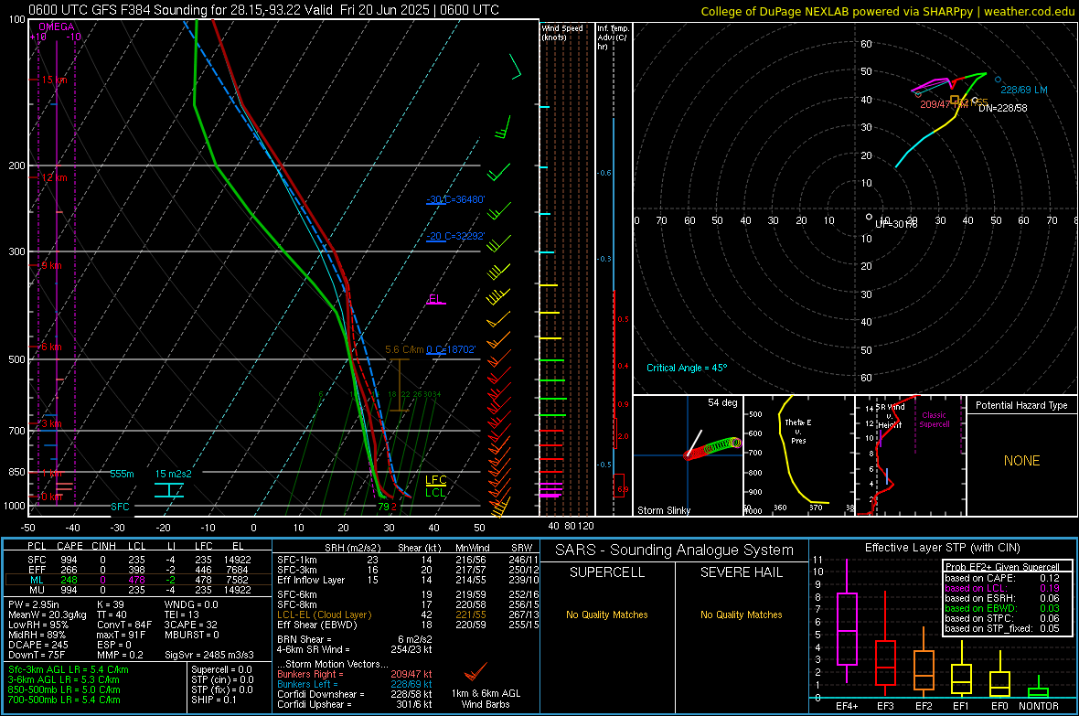Click the sounding title with 28.15,-93.22 coordinates
The height and width of the screenshot is (716, 1079).
[264, 10]
